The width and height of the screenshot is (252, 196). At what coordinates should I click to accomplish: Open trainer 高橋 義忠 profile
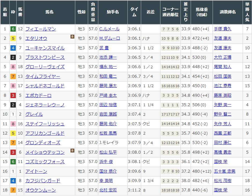click(x=223, y=152)
